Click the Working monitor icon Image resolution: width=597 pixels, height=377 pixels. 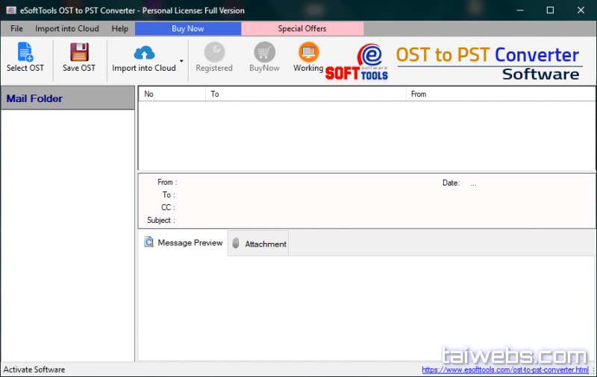pyautogui.click(x=308, y=52)
